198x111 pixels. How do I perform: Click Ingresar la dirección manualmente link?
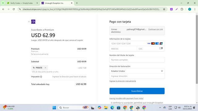[x=123, y=81]
